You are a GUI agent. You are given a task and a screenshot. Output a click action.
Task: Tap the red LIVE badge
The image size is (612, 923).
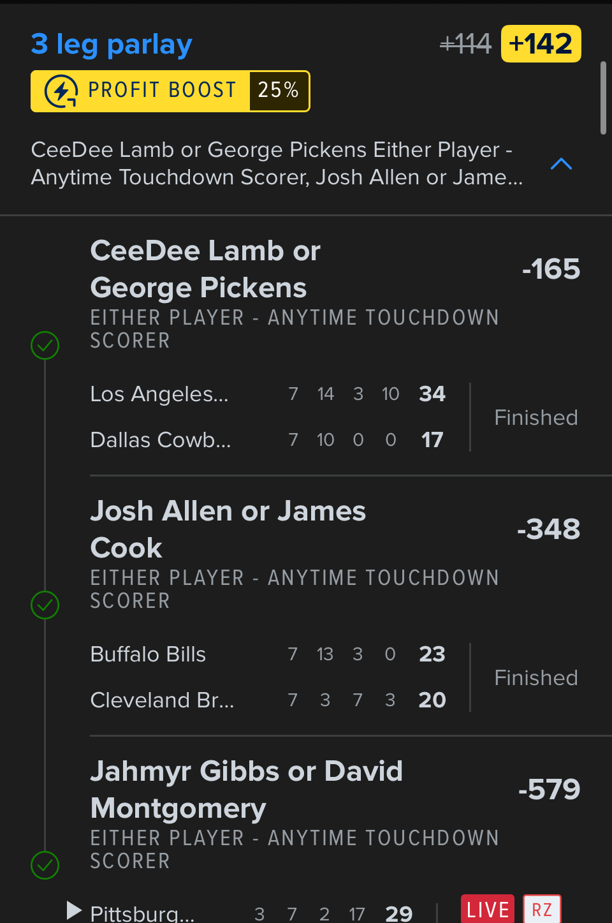(488, 909)
